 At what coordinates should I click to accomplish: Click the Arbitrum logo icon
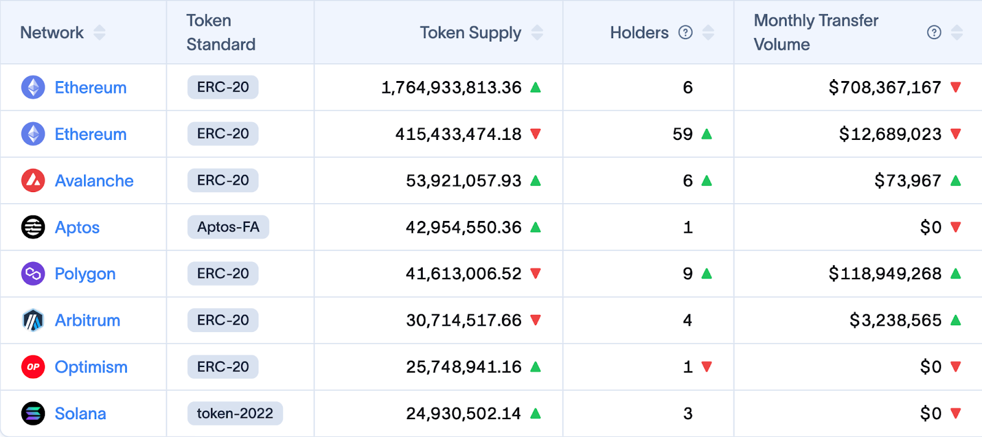click(x=33, y=320)
